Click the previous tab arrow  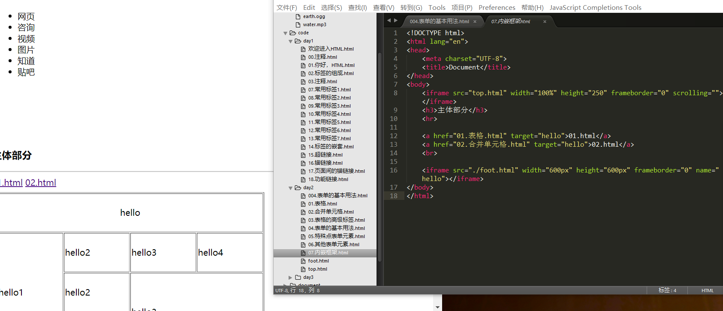[389, 20]
